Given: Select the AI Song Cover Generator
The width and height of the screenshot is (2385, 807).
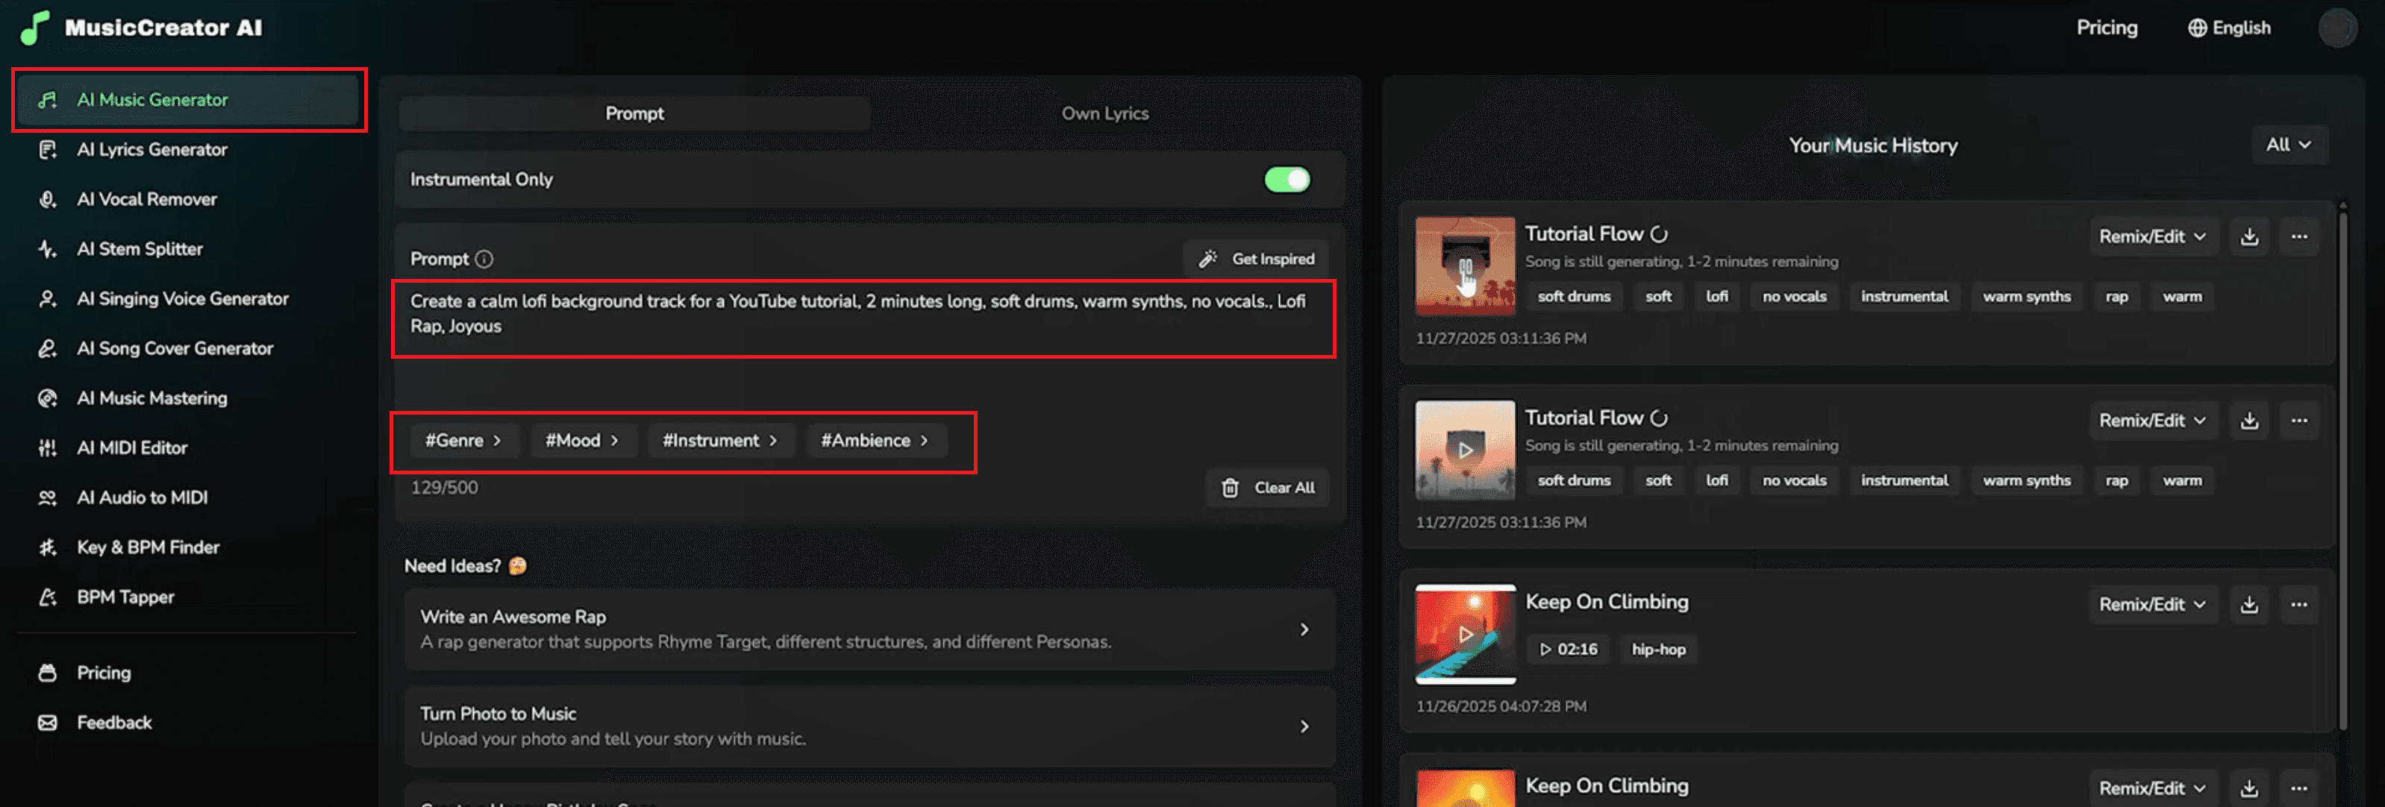Looking at the screenshot, I should 175,348.
